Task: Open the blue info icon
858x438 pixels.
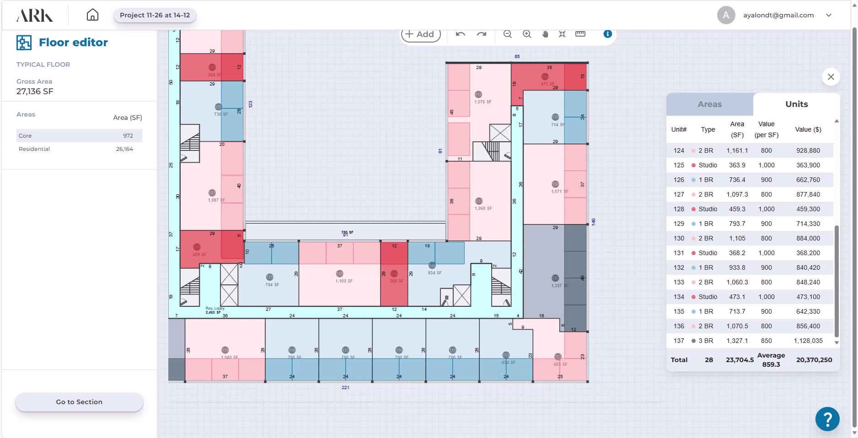Action: 607,34
